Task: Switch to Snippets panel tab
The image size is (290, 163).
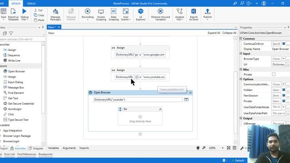Action: coord(36,148)
